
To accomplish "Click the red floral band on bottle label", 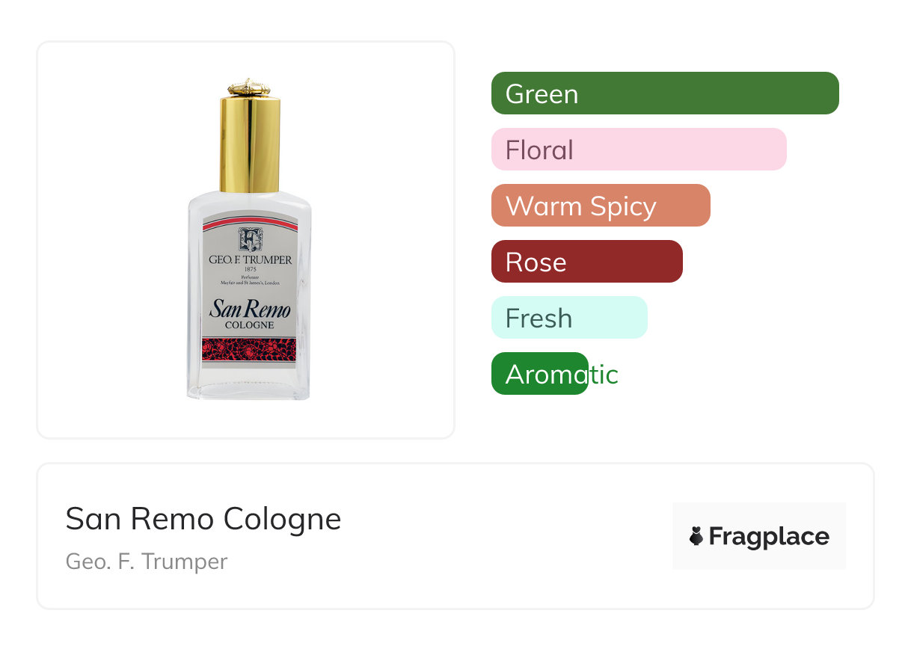I will coord(249,350).
